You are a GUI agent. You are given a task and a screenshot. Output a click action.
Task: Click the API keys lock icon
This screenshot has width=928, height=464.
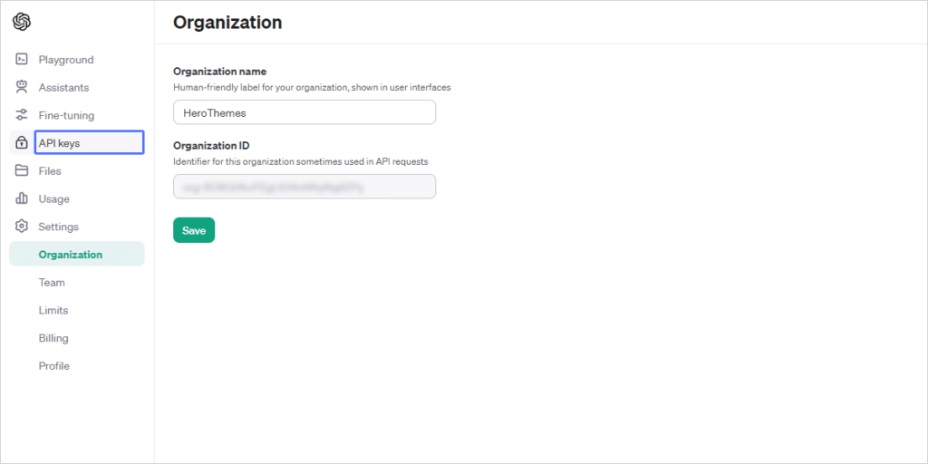22,143
